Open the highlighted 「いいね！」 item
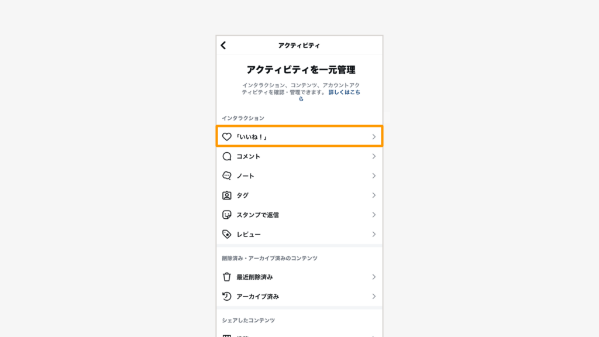Viewport: 599px width, 337px height. click(299, 136)
